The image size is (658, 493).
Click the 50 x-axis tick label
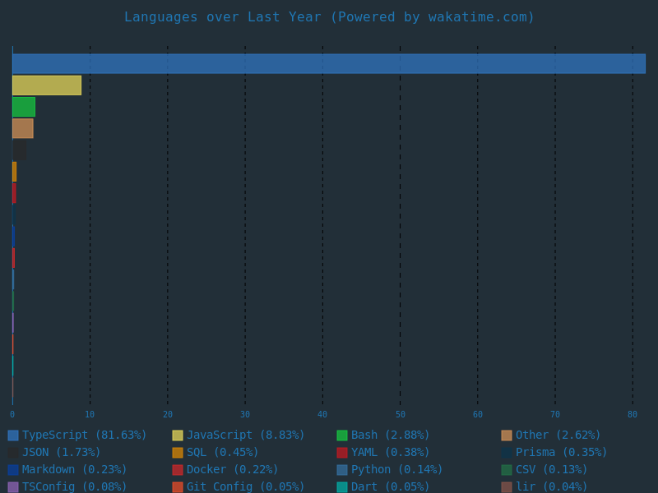(400, 415)
